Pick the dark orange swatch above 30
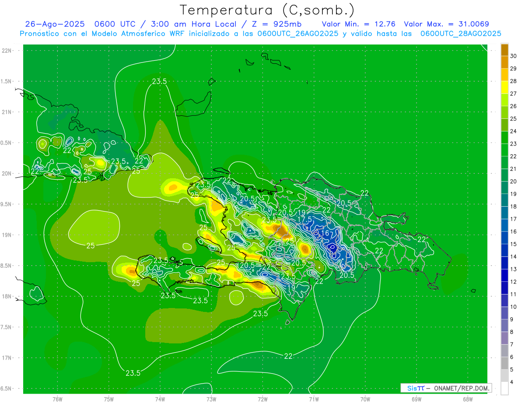The width and height of the screenshot is (525, 405). [x=504, y=50]
